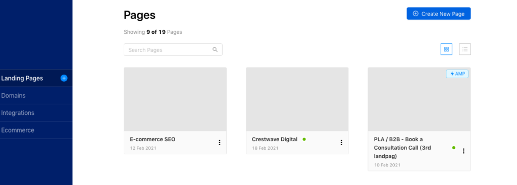
Task: Click the 12 Feb 2021 date
Action: (x=143, y=148)
